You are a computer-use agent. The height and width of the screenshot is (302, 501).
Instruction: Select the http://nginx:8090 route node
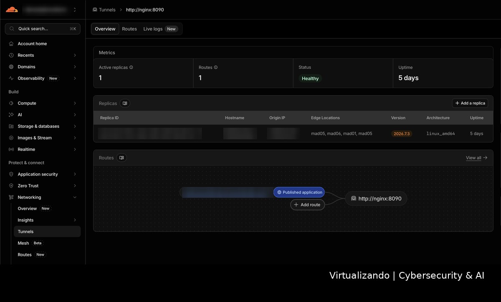pyautogui.click(x=376, y=198)
